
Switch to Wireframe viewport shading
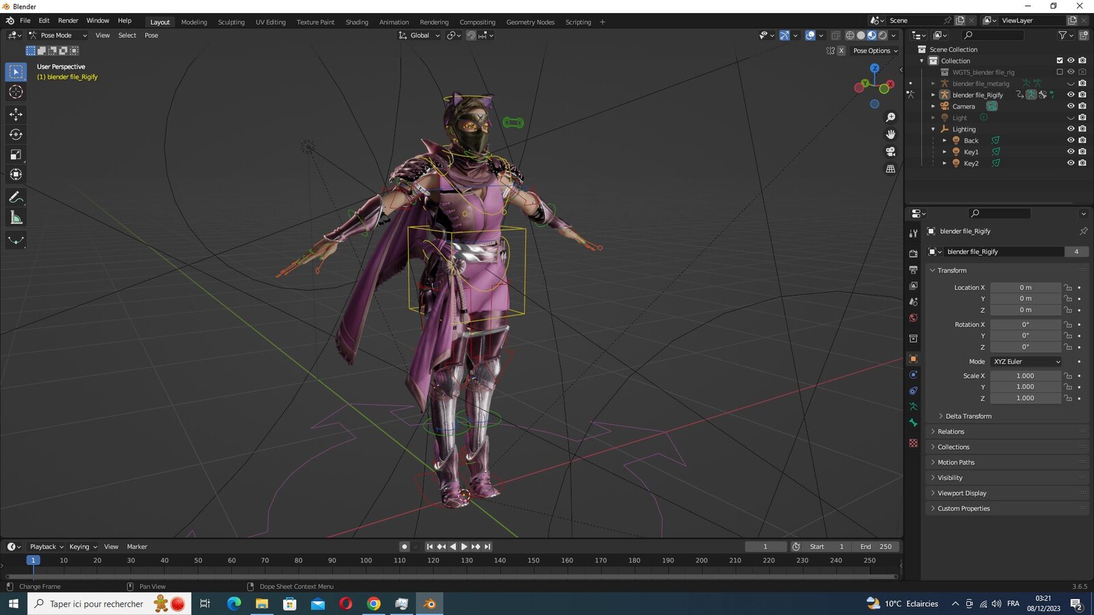click(x=850, y=36)
